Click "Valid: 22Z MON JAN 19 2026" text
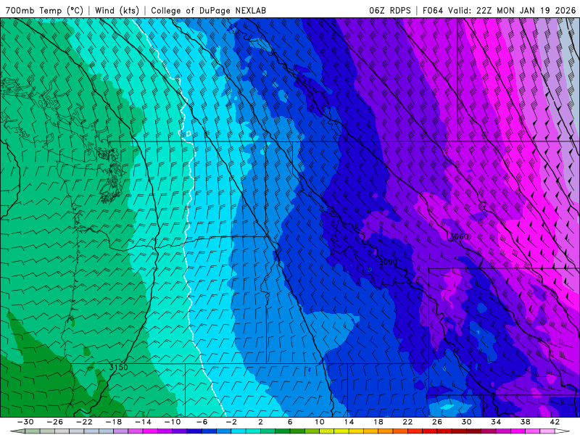 point(512,10)
